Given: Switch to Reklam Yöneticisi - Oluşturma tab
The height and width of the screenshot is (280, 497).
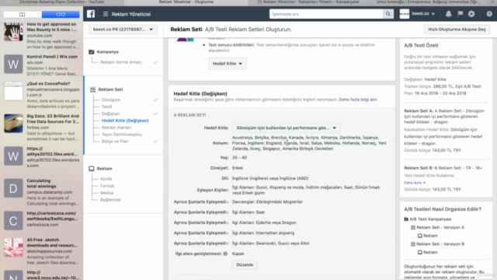Looking at the screenshot, I should tap(186, 2).
